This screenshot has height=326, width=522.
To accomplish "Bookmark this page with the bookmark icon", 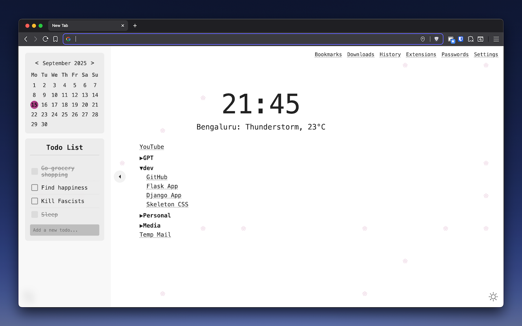I will tap(55, 39).
